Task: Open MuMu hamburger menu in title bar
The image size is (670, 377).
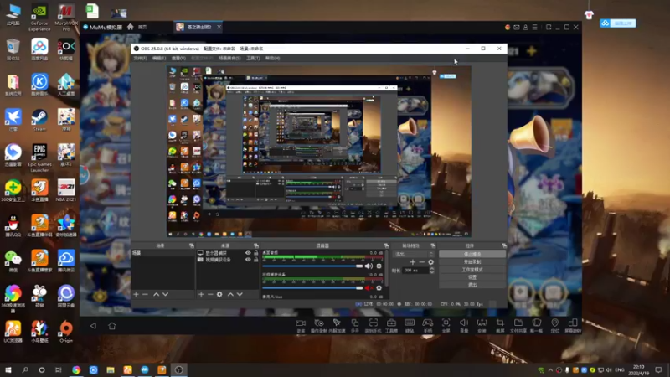Action: pyautogui.click(x=534, y=27)
